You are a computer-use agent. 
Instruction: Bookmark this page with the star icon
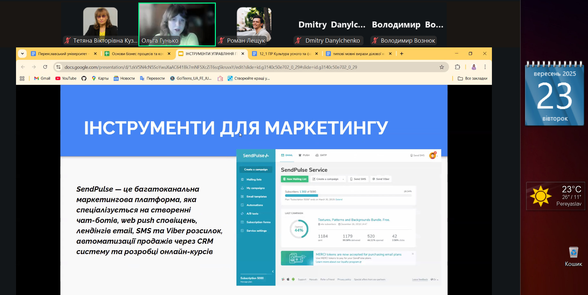point(442,67)
